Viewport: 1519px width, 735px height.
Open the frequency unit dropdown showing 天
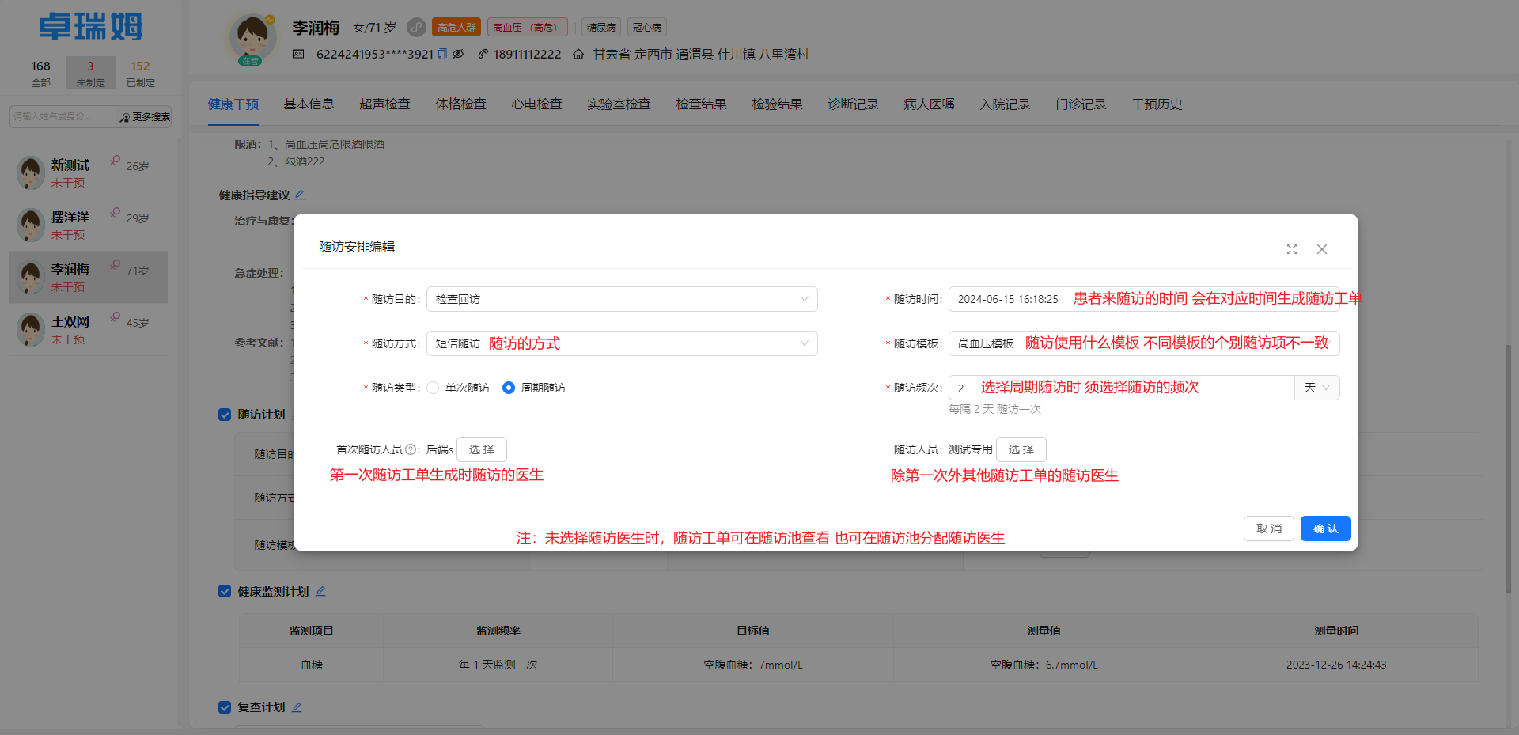(x=1316, y=388)
